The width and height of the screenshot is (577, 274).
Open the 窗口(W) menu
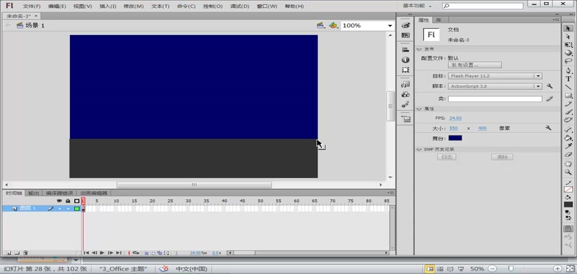click(267, 6)
